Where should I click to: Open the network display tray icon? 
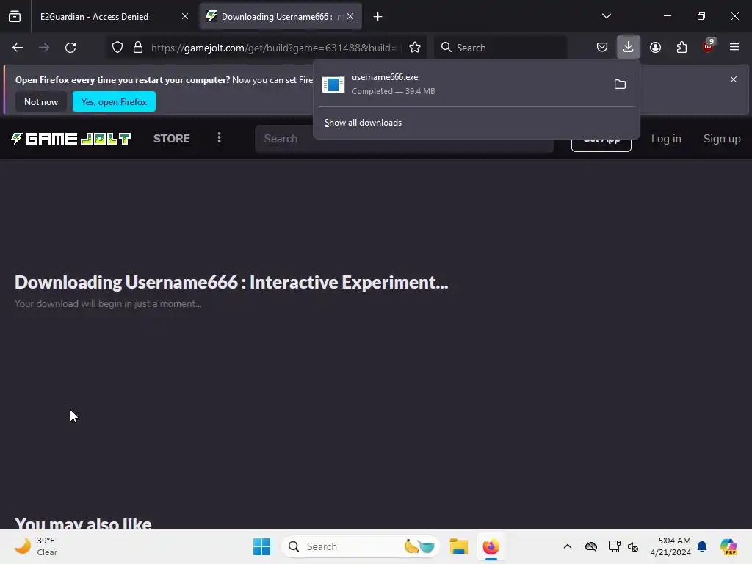[x=615, y=546]
